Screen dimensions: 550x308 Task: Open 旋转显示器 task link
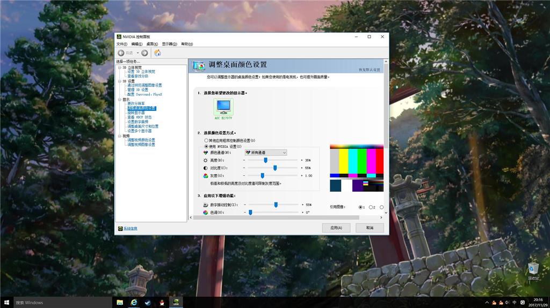(136, 112)
